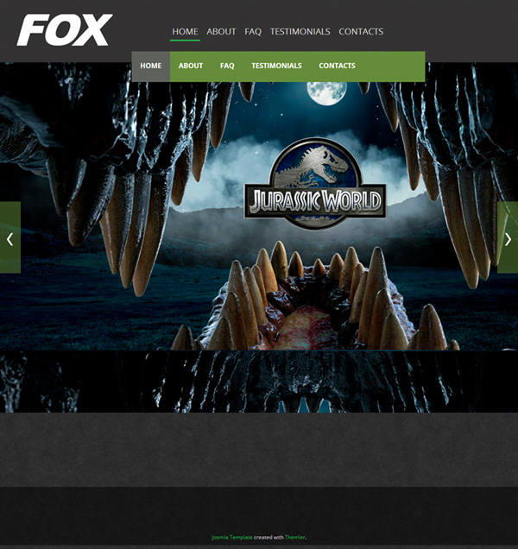
Task: Select ABOUT in green navigation bar
Action: 191,66
